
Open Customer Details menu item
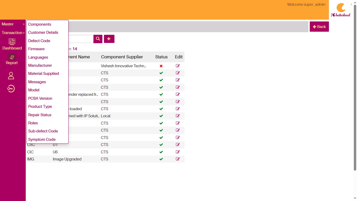(x=43, y=32)
